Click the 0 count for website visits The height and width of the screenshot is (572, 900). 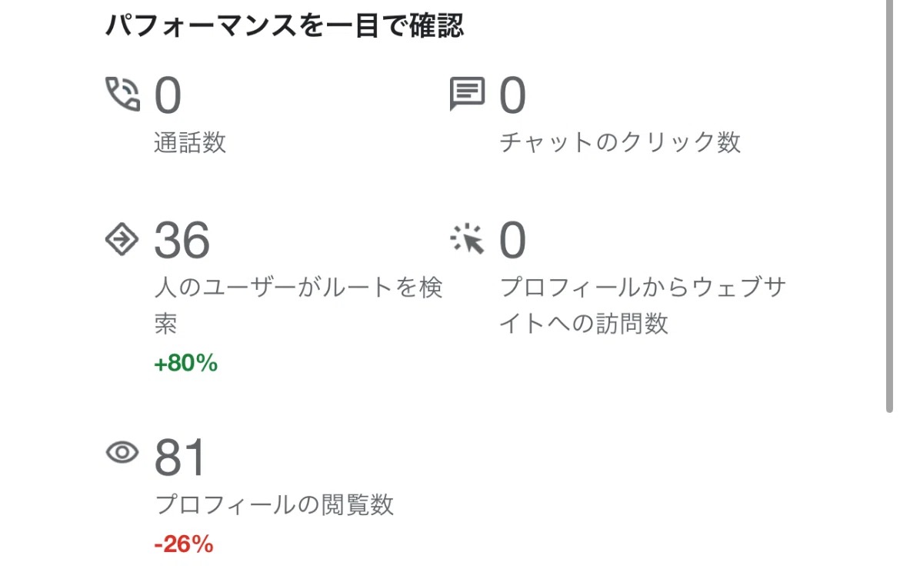click(513, 240)
